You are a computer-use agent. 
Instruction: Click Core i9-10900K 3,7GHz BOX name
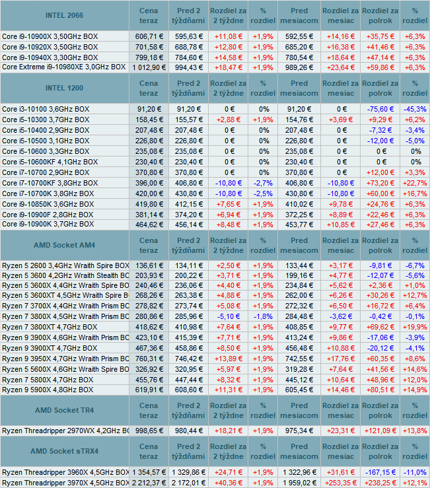click(x=48, y=225)
